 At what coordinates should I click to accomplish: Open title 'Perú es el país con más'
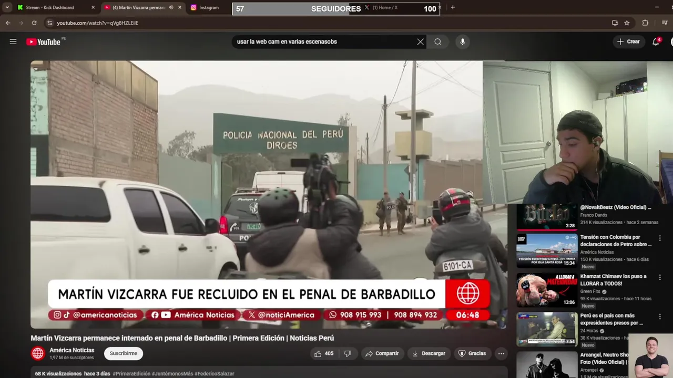pyautogui.click(x=611, y=319)
